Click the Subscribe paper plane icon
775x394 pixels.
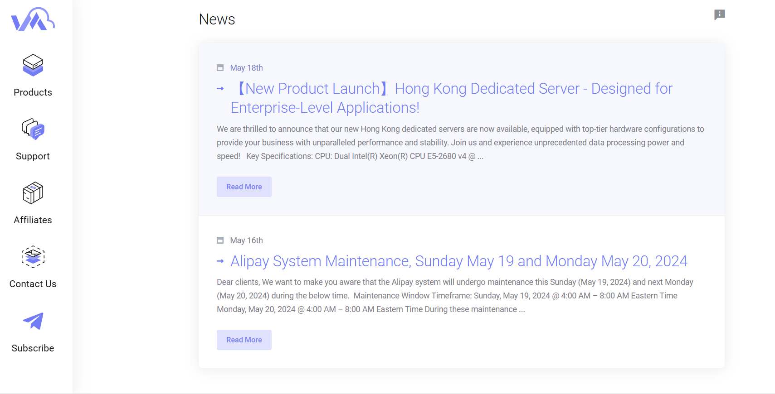point(33,322)
